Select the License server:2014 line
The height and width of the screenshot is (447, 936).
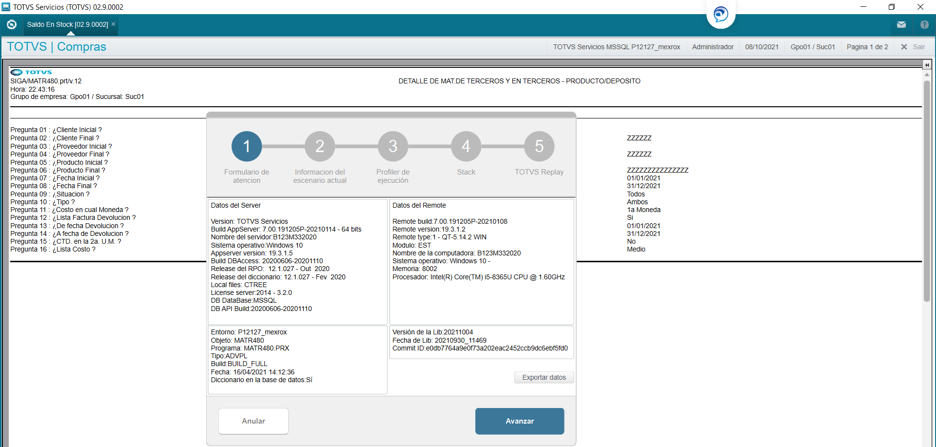click(252, 292)
